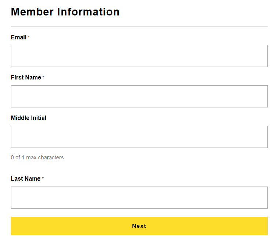Screen dimensions: 274x241
Task: Click the required asterisk beside Last Name
Action: coord(43,179)
